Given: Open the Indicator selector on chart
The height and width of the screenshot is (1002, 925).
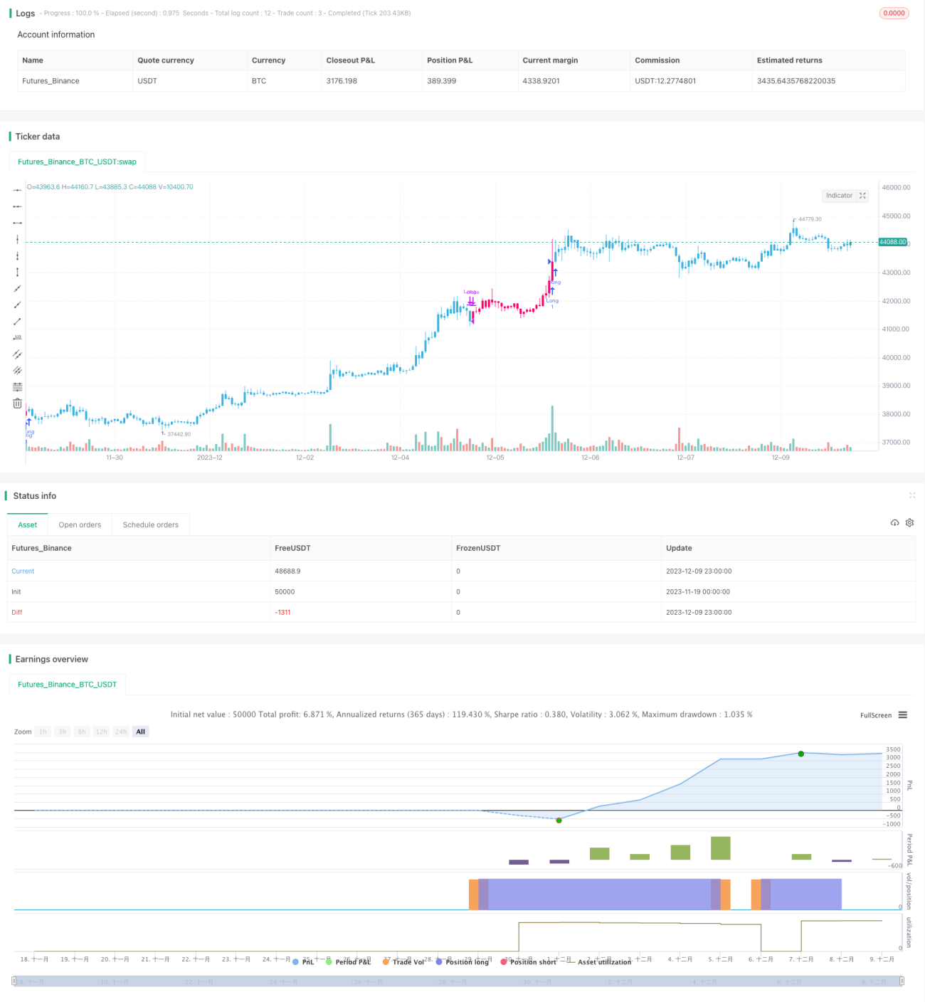Looking at the screenshot, I should (839, 196).
